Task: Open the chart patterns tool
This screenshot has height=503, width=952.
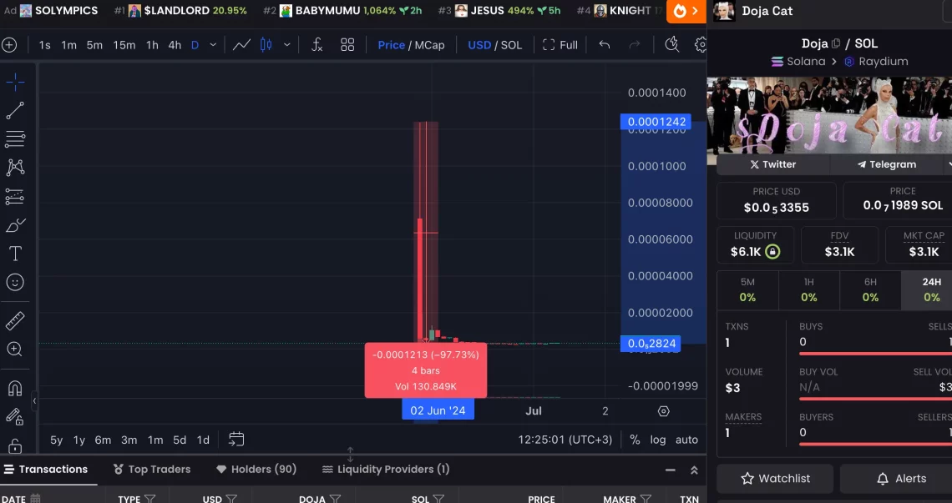Action: click(x=15, y=168)
